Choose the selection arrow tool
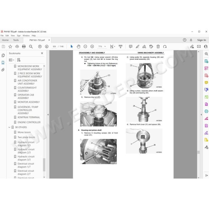This screenshot has height=209, width=209. 72,47
